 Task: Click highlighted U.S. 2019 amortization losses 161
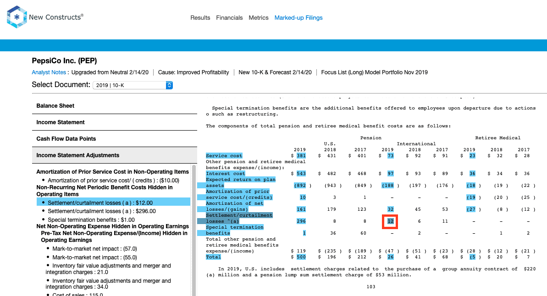click(301, 209)
